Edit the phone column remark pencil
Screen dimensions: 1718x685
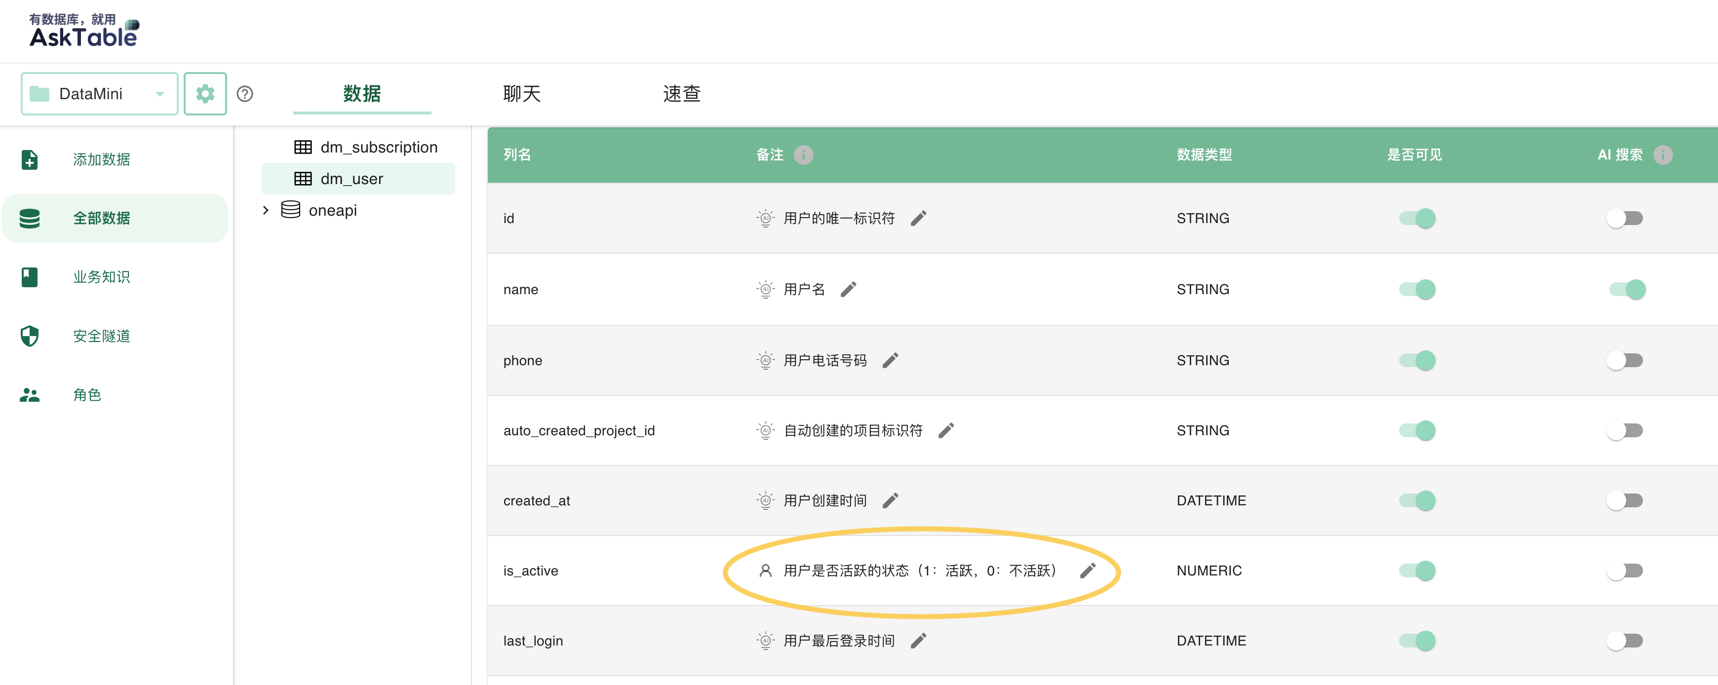pos(890,360)
